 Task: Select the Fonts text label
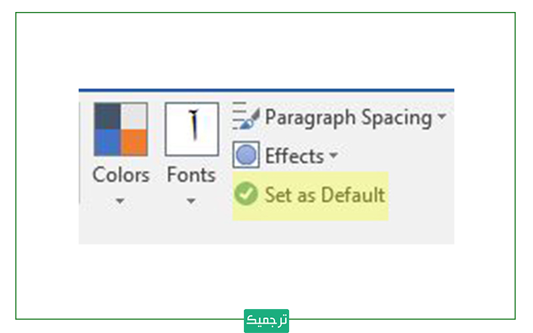coord(191,175)
